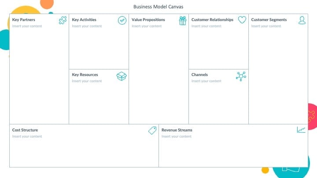
Task: Click the Key Resources heading
Action: [85, 75]
